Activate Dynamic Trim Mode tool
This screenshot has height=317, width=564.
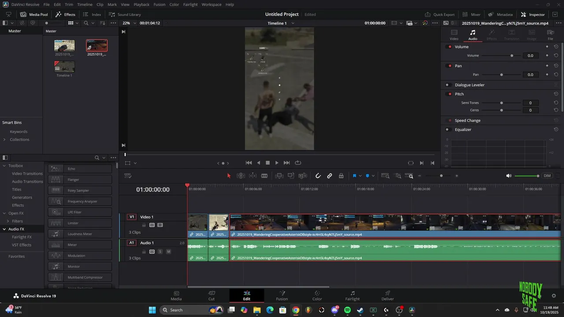(252, 176)
